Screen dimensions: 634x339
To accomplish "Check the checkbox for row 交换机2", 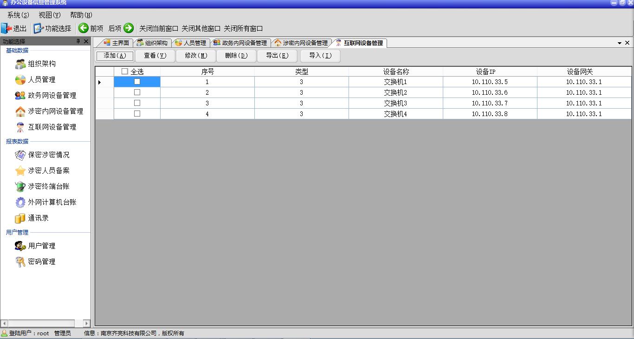I will coord(137,92).
